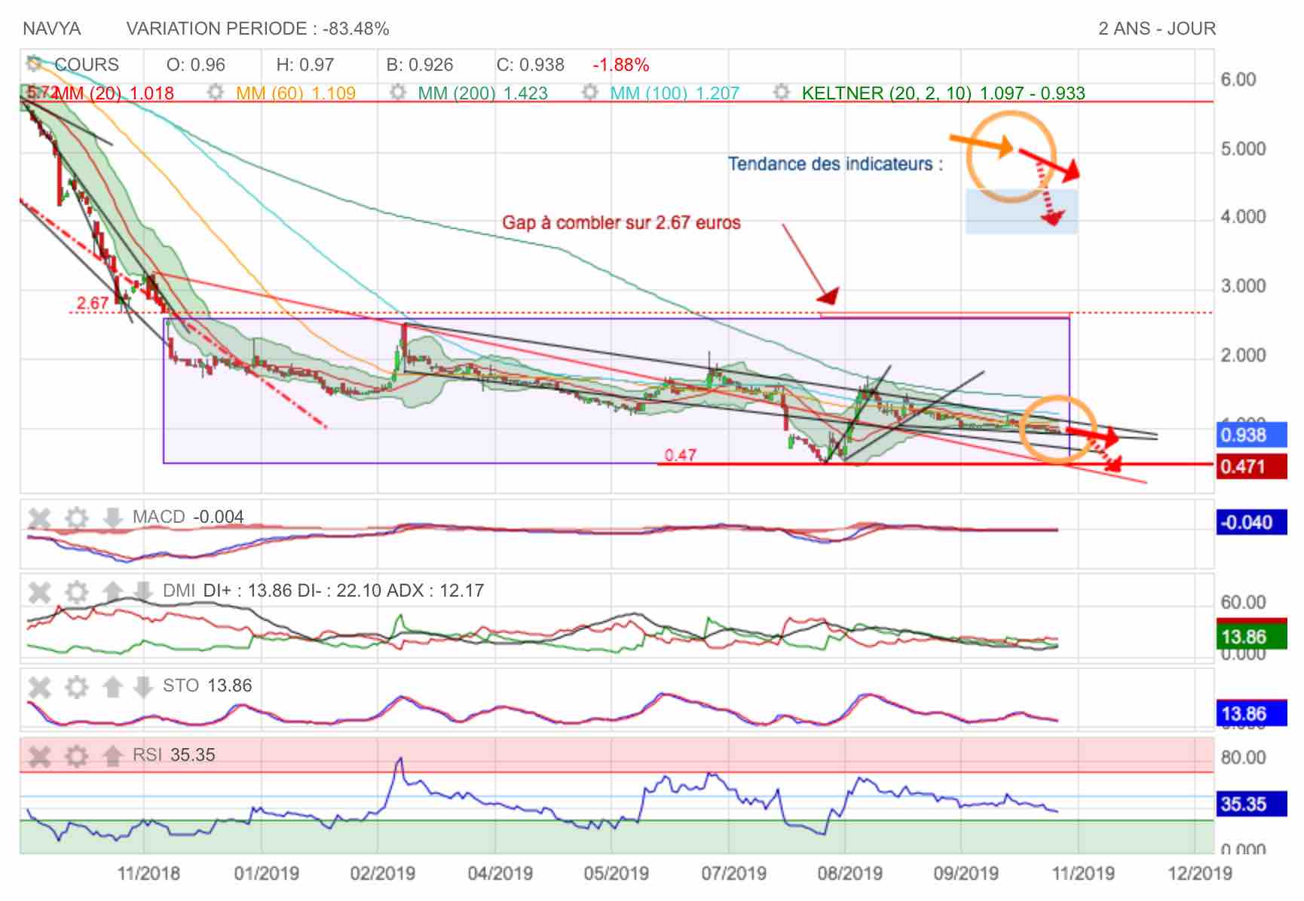Move STO panel down with arrow
The width and height of the screenshot is (1304, 901).
(142, 686)
